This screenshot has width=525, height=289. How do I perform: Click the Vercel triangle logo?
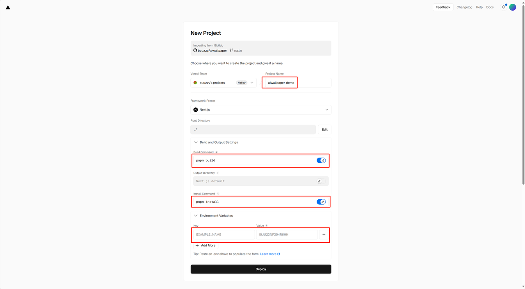pos(8,7)
